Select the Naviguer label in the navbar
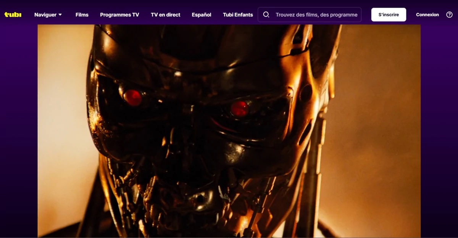The image size is (458, 238). coord(45,14)
